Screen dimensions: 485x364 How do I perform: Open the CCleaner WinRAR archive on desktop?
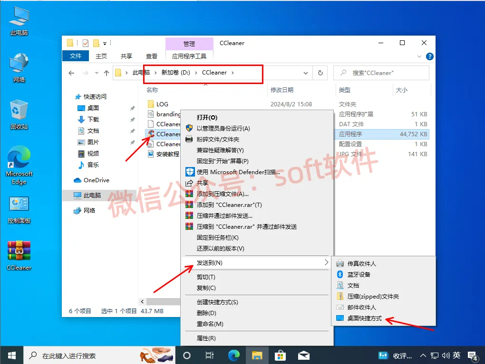tap(19, 256)
